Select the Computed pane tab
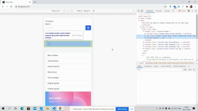The height and width of the screenshot is (111, 198). coord(148,66)
